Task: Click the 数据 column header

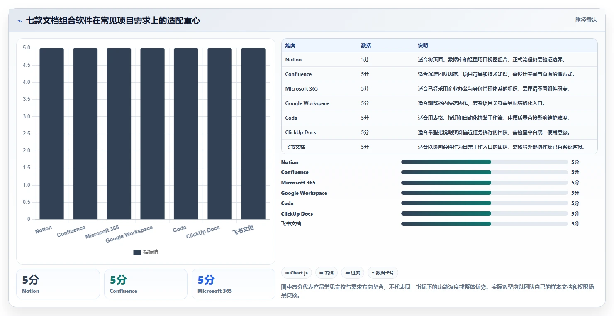Action: coord(366,46)
